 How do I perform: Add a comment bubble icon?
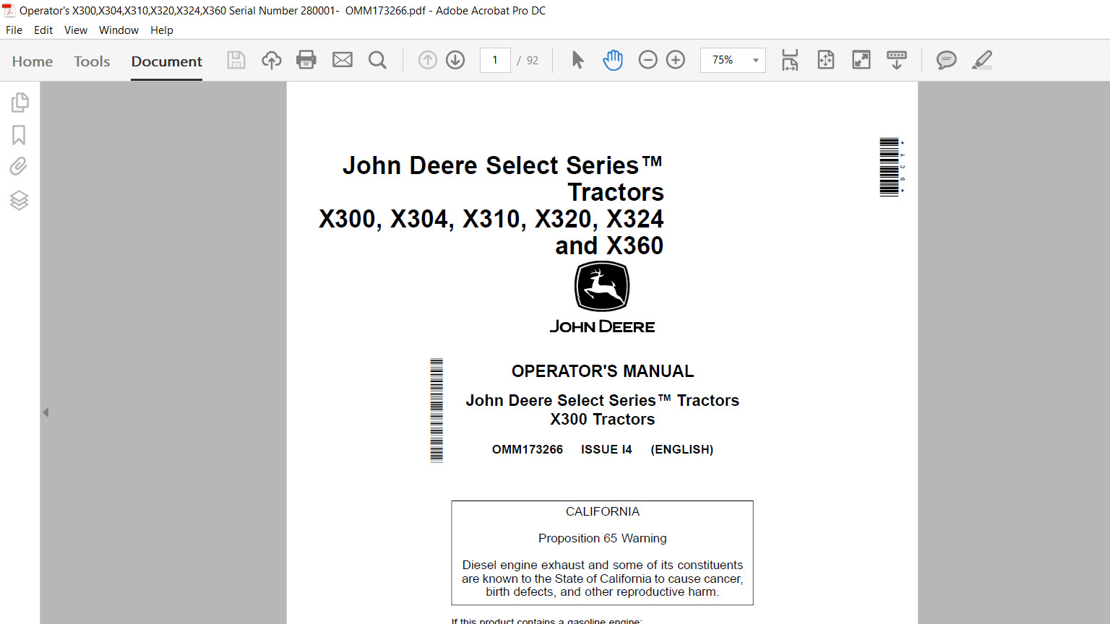(x=947, y=60)
